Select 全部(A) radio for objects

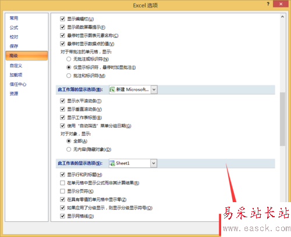(x=69, y=141)
